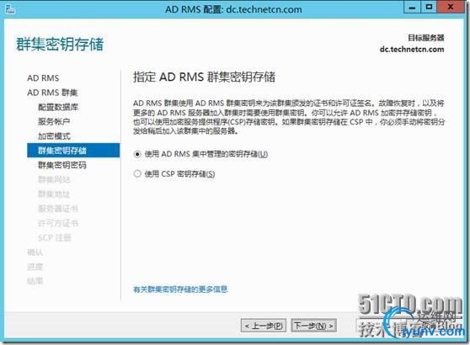Click the 群集地址 disabled step

[54, 194]
